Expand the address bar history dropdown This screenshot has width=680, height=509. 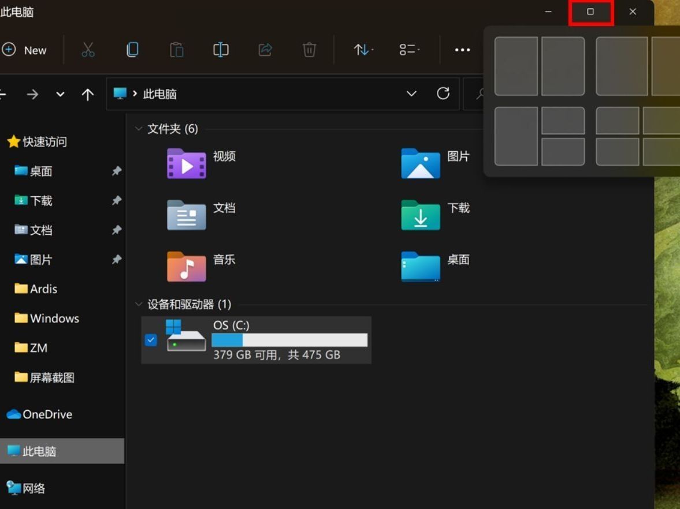pyautogui.click(x=411, y=93)
